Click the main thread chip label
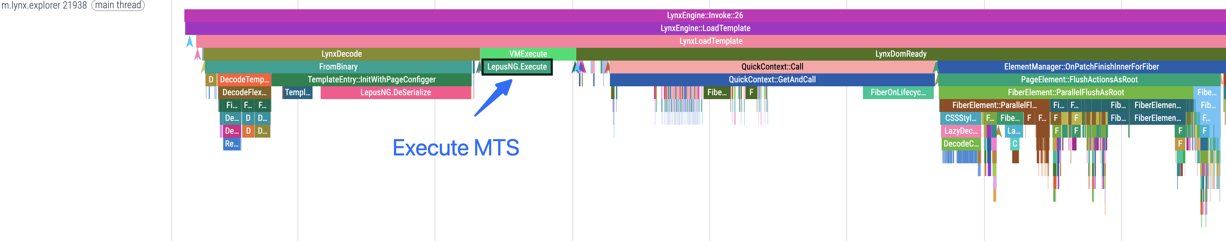 click(118, 5)
